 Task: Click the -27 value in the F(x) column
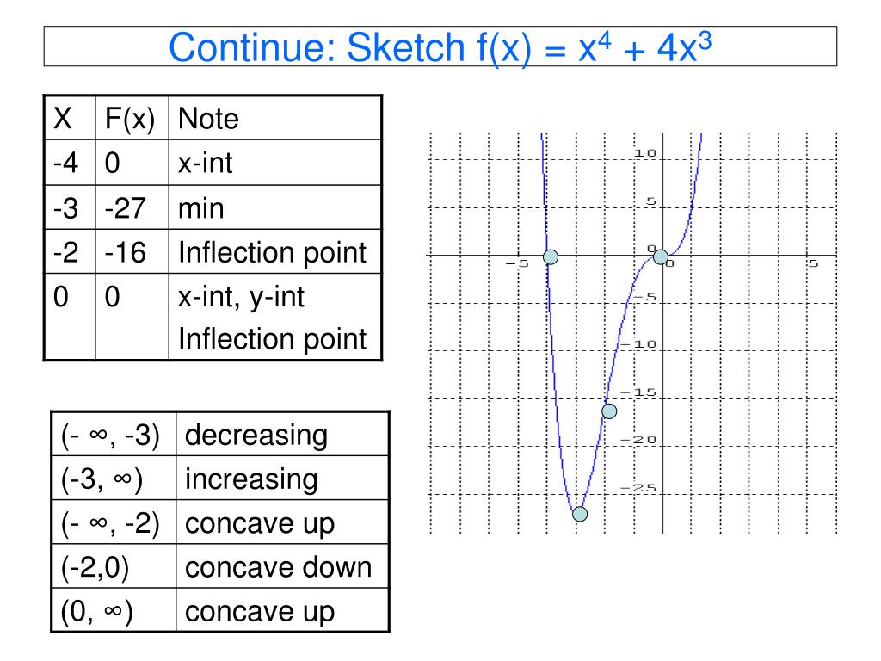click(126, 208)
